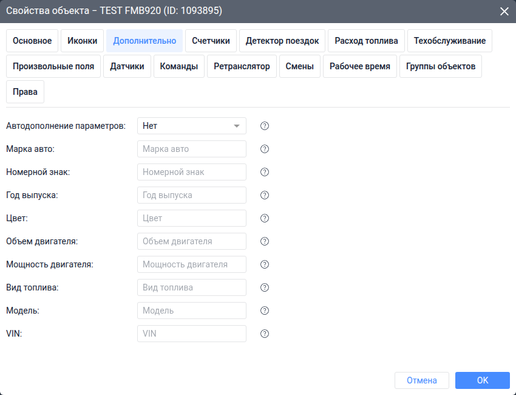Click question mark next to Год выпуска
Image resolution: width=516 pixels, height=395 pixels.
coord(265,195)
